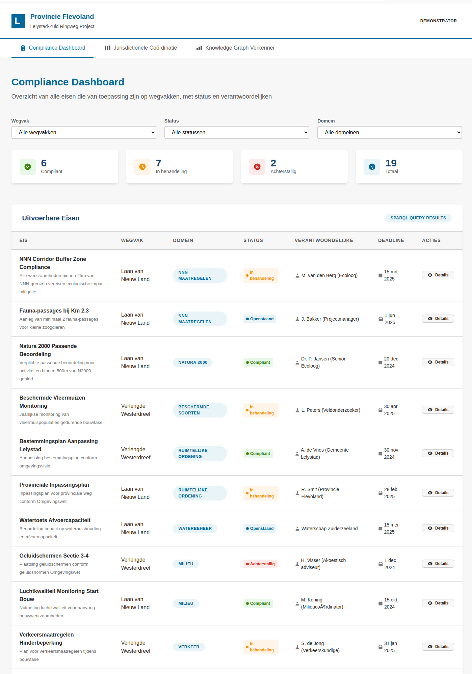View Details of Watertoets Afvoercapaciteit

(x=438, y=529)
